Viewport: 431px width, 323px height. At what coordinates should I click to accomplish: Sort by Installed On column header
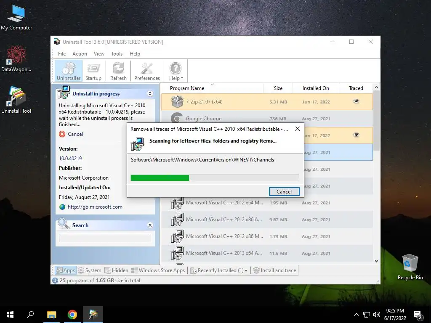[x=316, y=88]
